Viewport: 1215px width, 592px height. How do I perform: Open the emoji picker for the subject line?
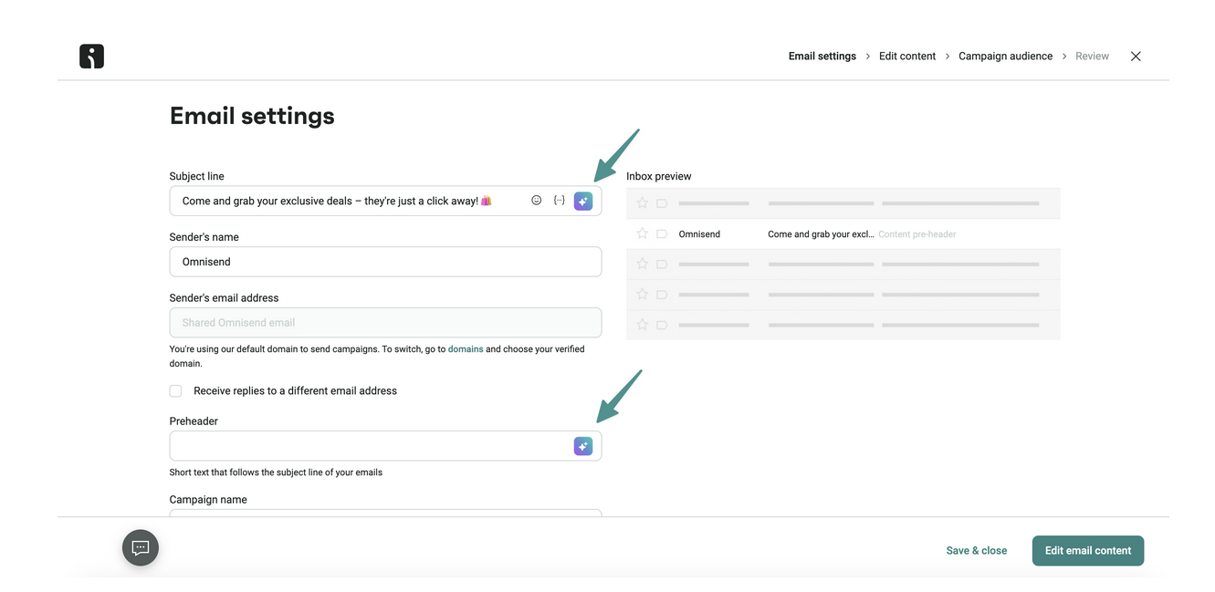pyautogui.click(x=536, y=200)
